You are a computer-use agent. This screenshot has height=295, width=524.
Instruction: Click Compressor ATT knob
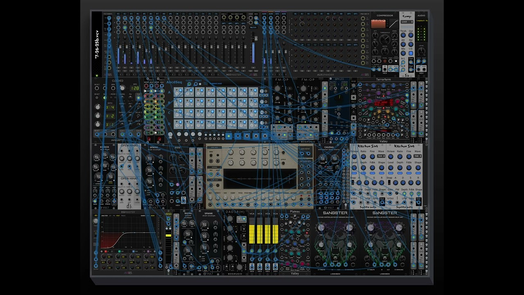(x=375, y=35)
